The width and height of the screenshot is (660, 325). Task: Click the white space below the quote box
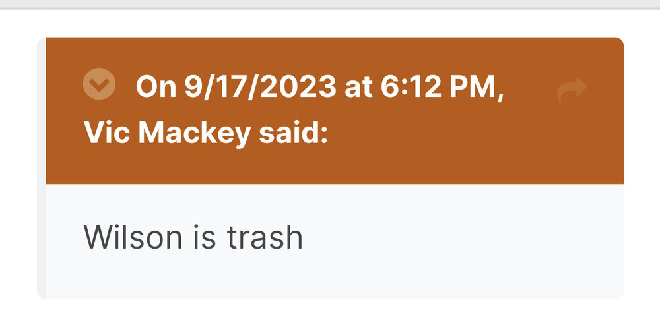point(330,312)
